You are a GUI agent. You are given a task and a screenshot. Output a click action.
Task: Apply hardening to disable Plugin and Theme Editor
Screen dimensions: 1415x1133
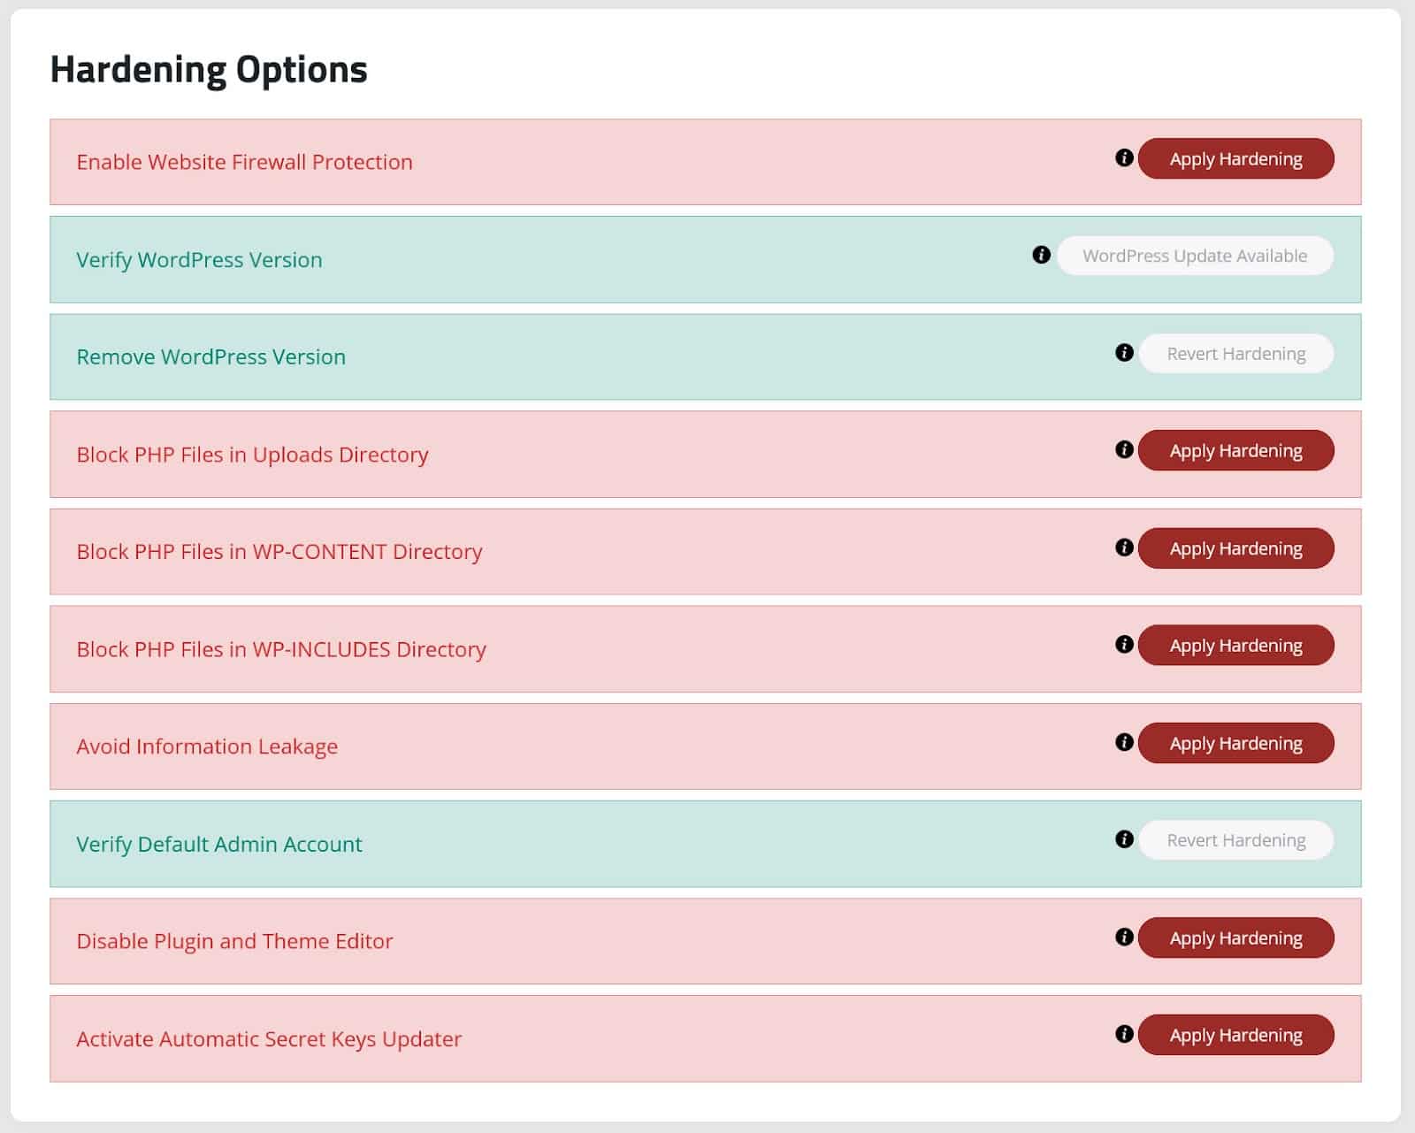pos(1235,938)
